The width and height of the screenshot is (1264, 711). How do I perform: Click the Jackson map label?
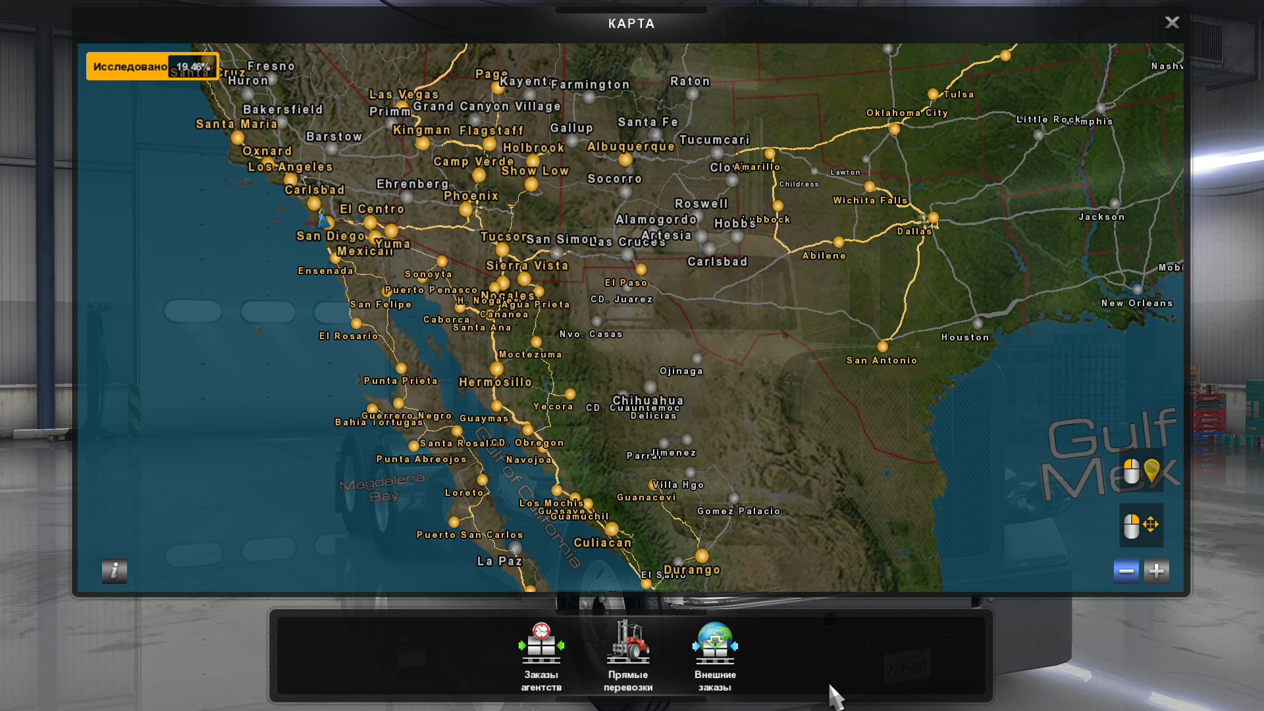point(1101,217)
